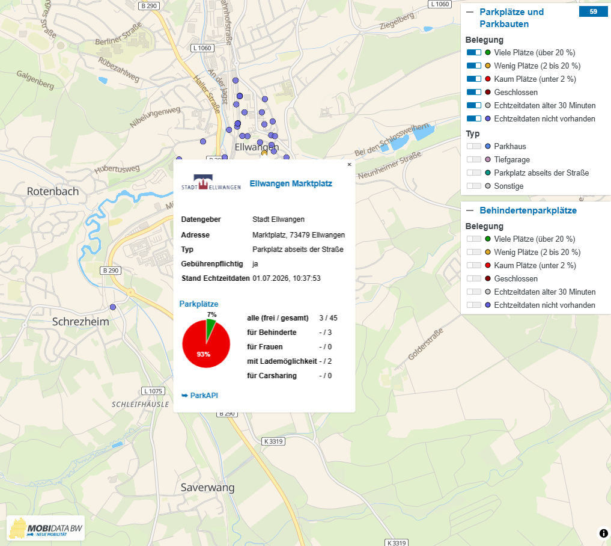The height and width of the screenshot is (546, 611).
Task: Click the 'für Carsharing' row label
Action: pyautogui.click(x=272, y=376)
